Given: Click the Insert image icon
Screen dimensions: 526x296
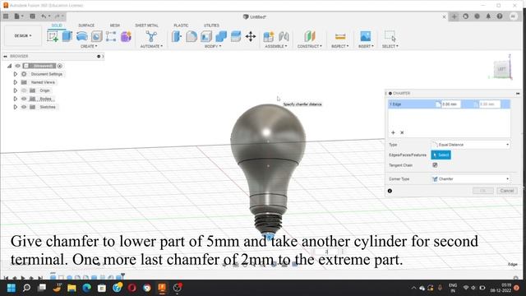Looking at the screenshot, I should tap(365, 36).
